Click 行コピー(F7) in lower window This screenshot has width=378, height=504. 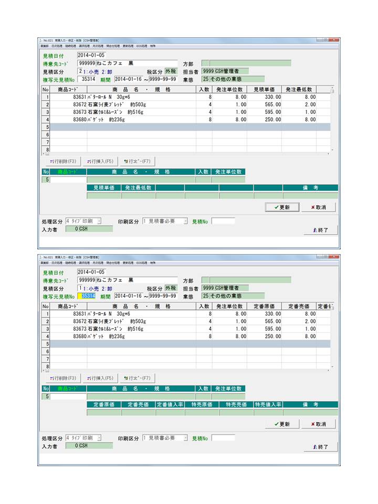coord(137,379)
